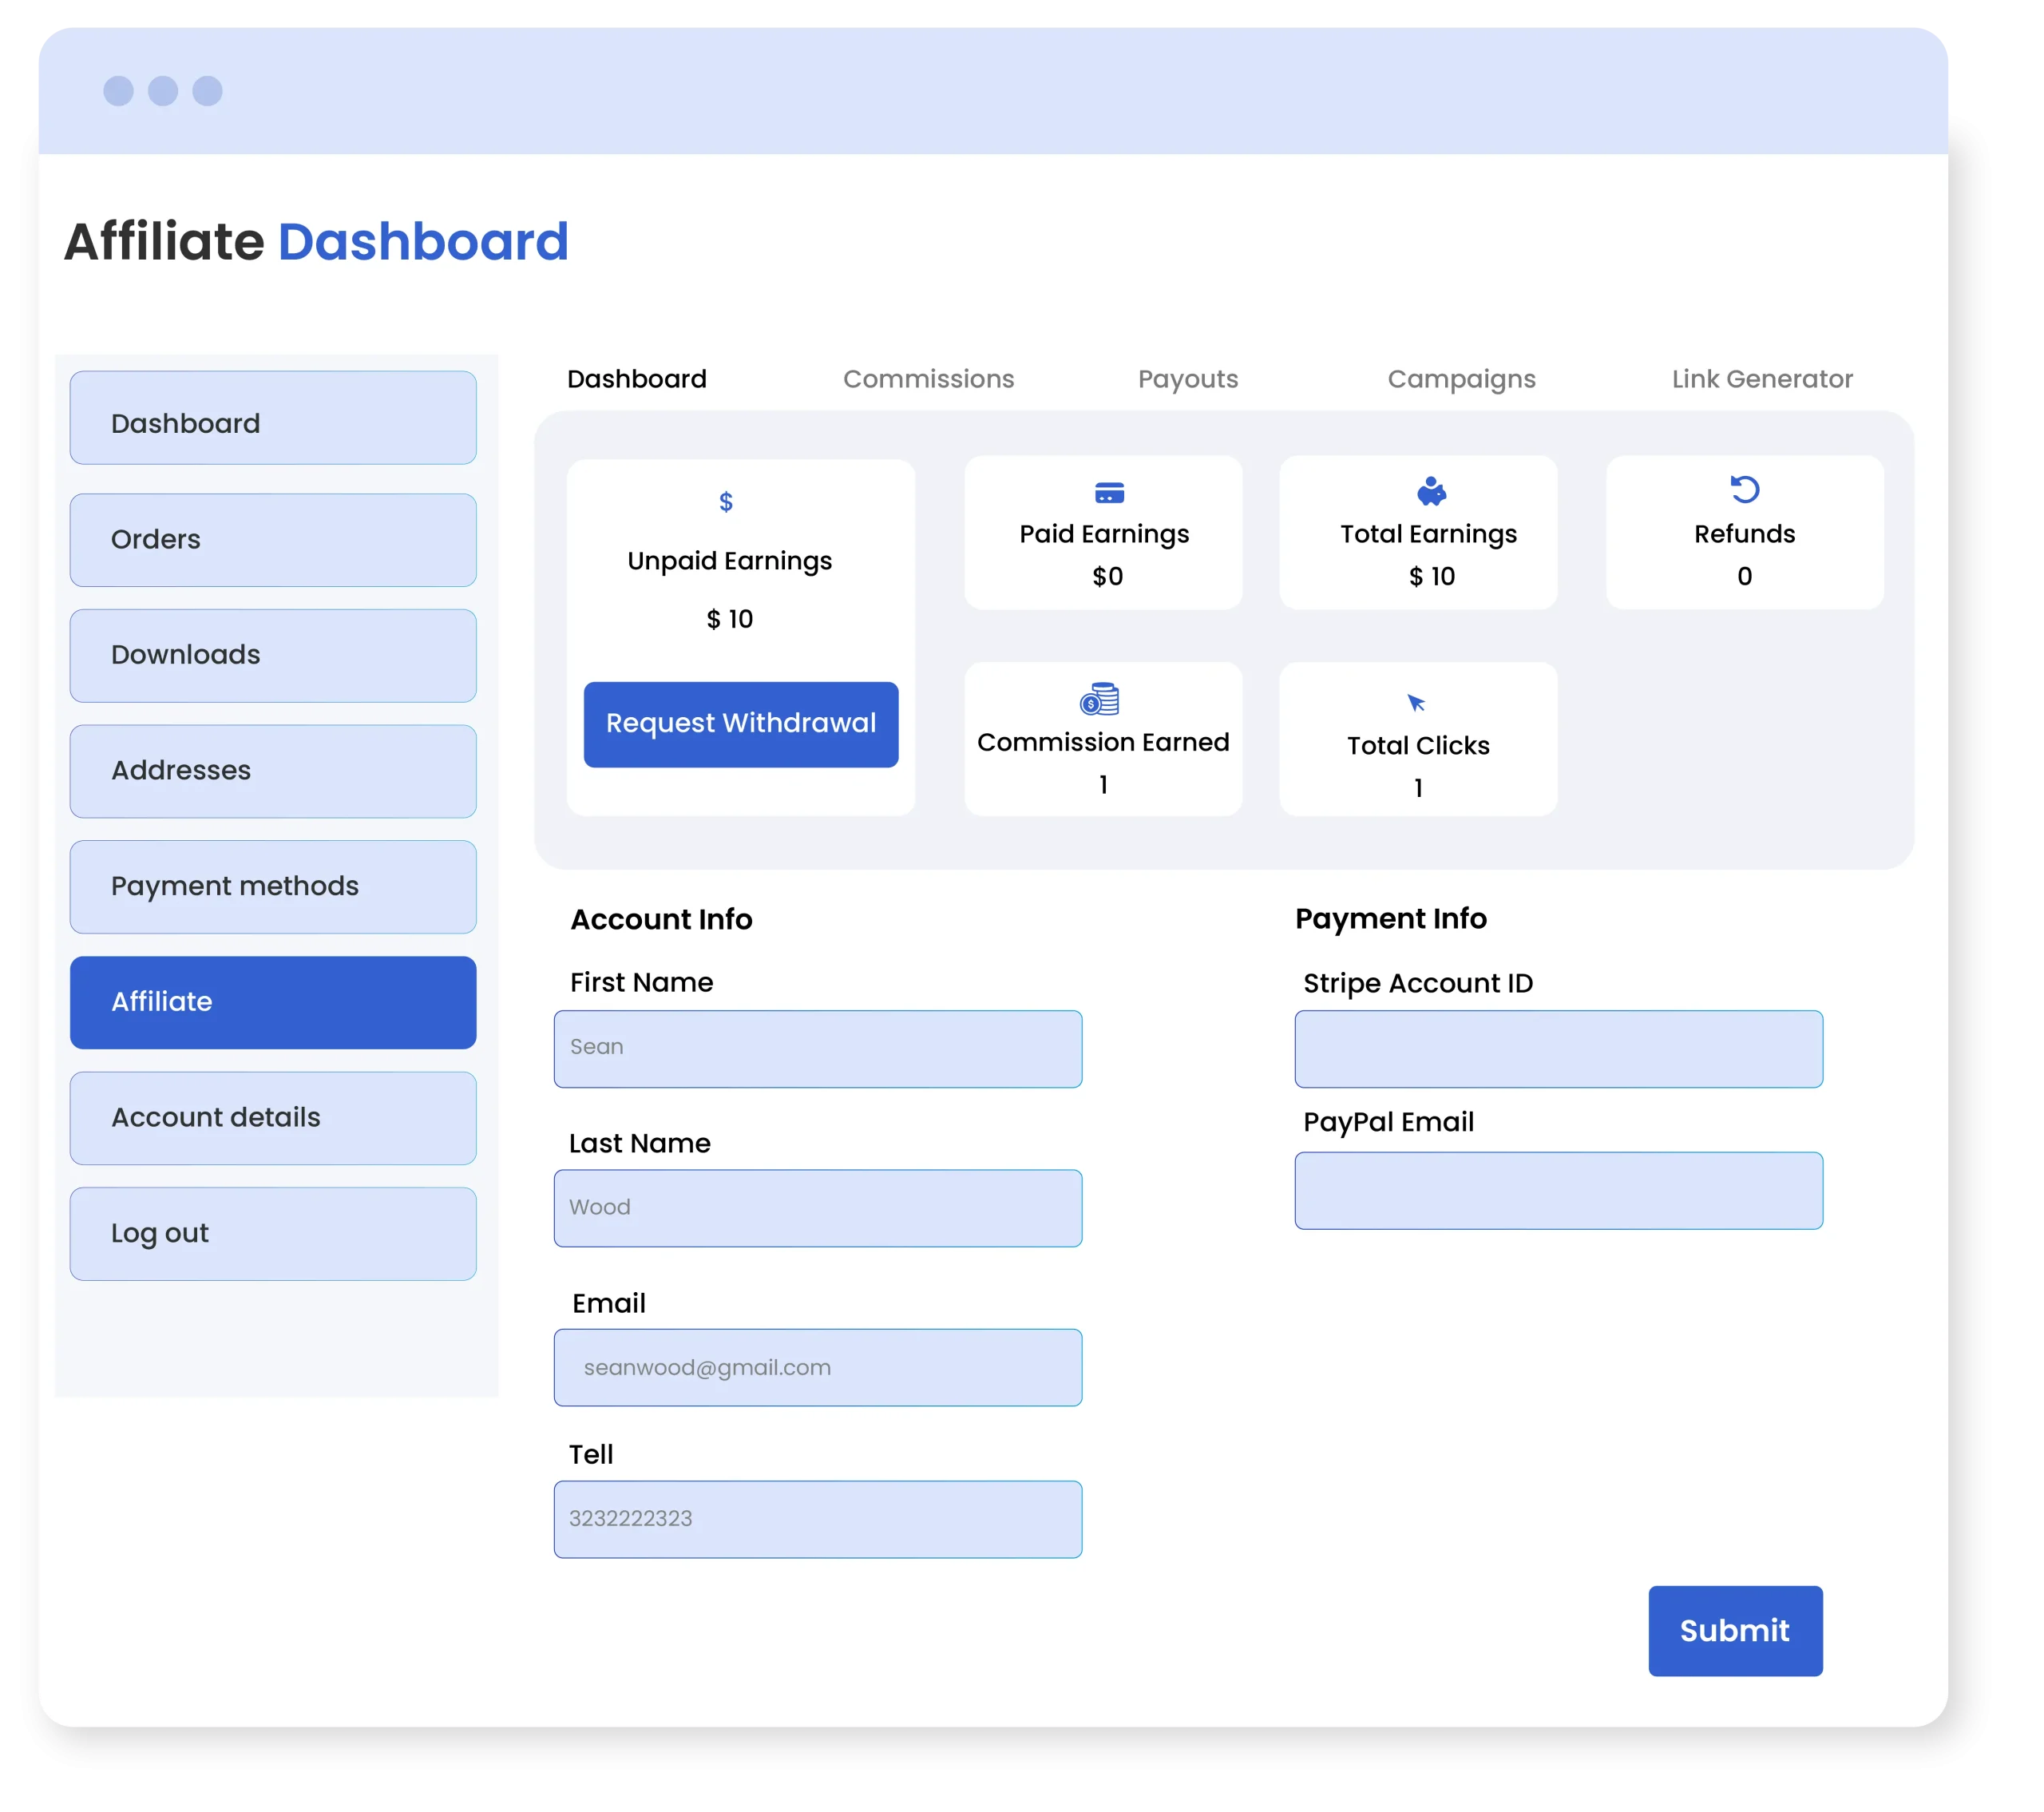
Task: Select the Tell phone number field
Action: (817, 1519)
